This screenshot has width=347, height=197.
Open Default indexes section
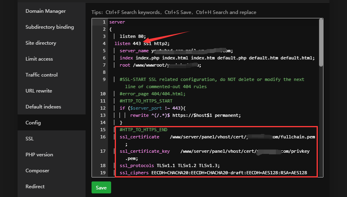(43, 107)
